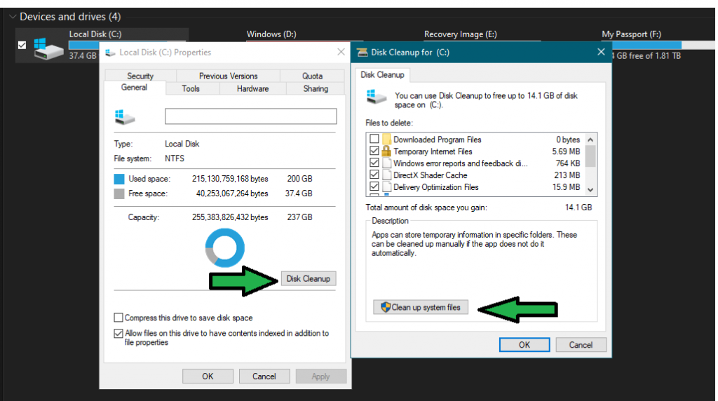718x401 pixels.
Task: Cancel the Disk Cleanup dialog
Action: click(x=581, y=345)
